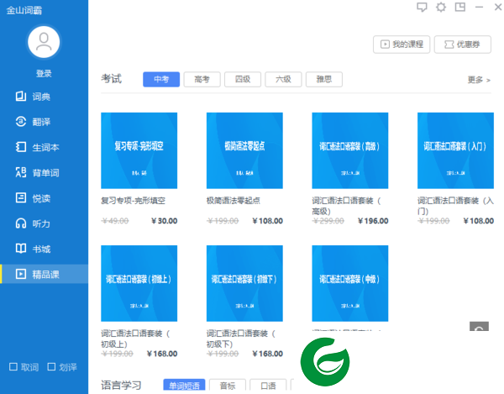Screen dimensions: 504x394
Task: Open 词汇语法口语套装 中级 thumbnail
Action: [x=350, y=283]
